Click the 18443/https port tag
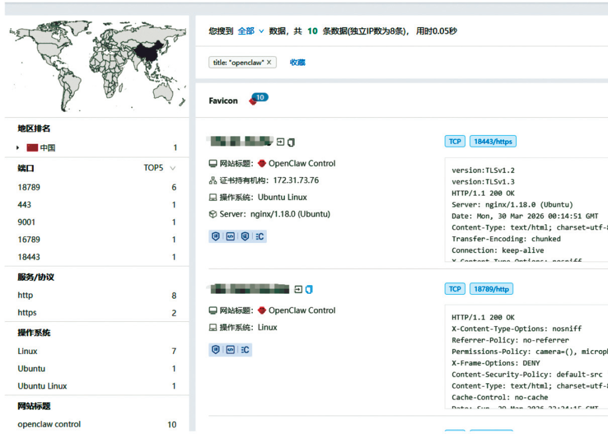Image resolution: width=608 pixels, height=434 pixels. 493,141
